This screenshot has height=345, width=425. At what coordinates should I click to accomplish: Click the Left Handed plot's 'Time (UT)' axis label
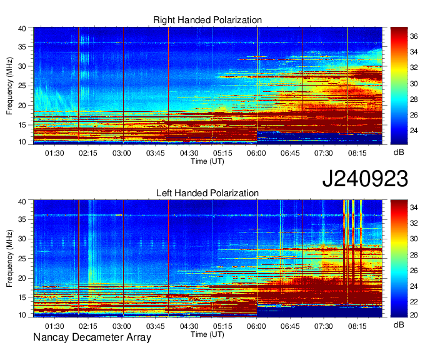point(207,334)
